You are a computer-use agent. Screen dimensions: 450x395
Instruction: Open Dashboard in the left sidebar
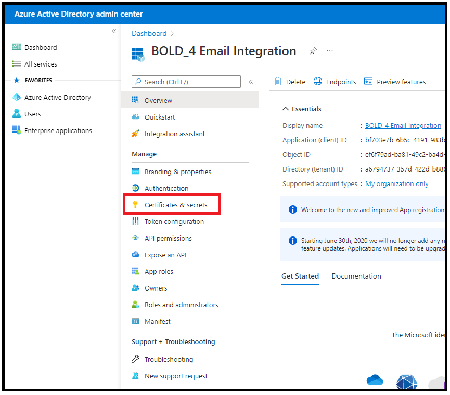41,47
